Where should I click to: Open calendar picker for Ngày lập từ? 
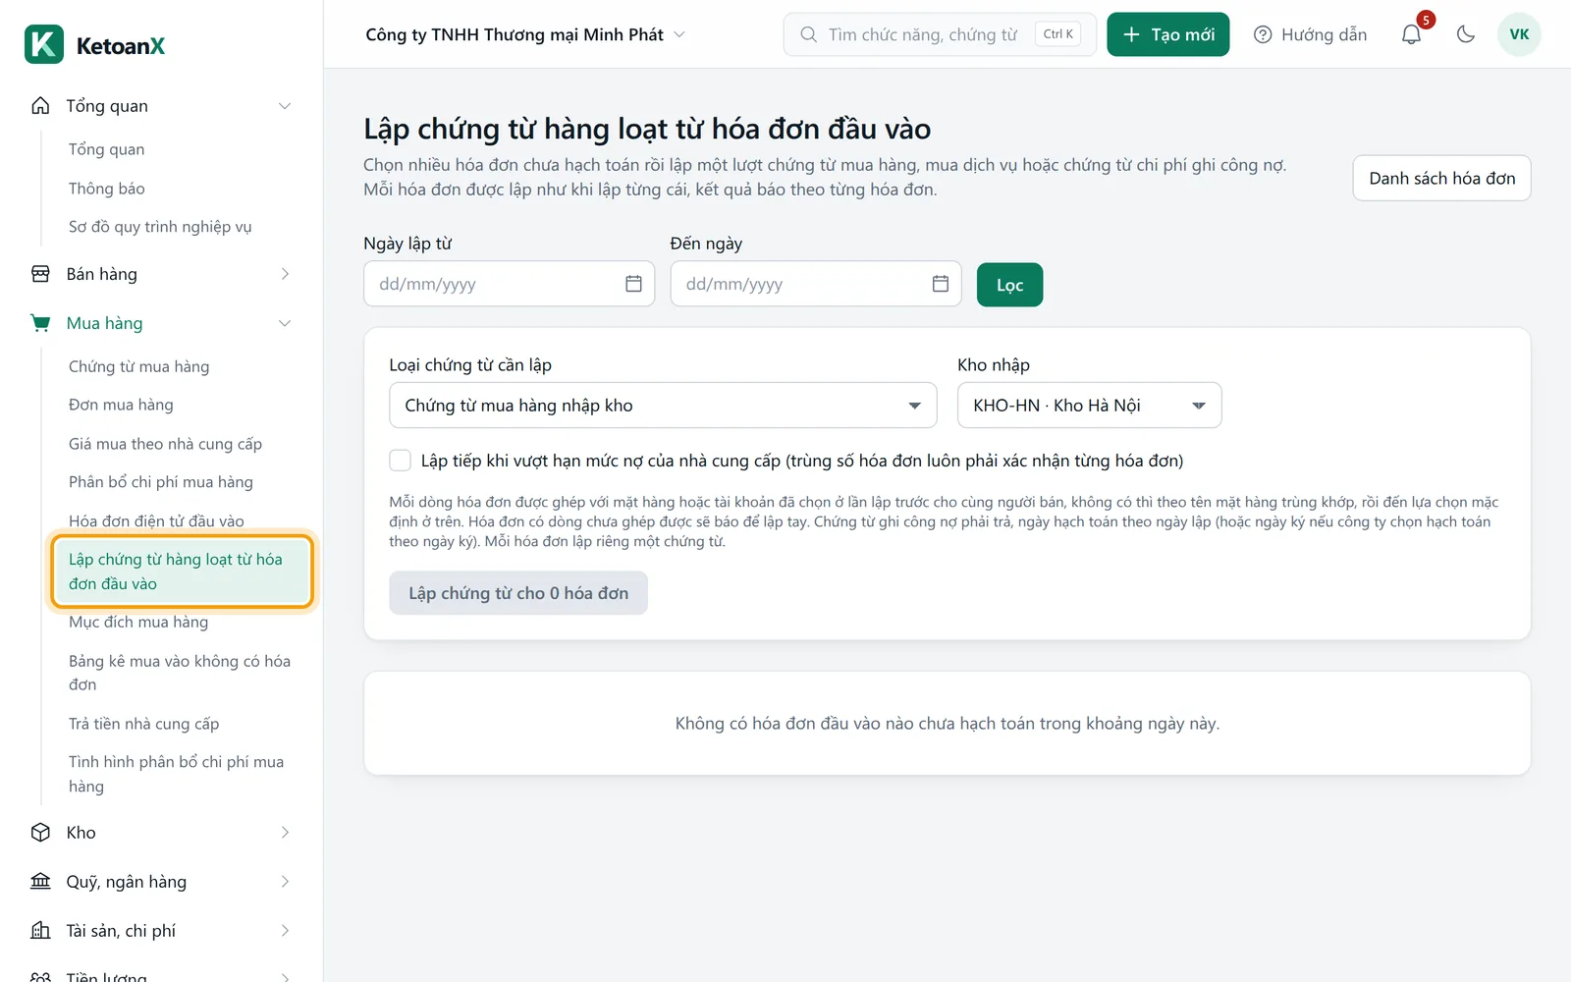tap(633, 284)
